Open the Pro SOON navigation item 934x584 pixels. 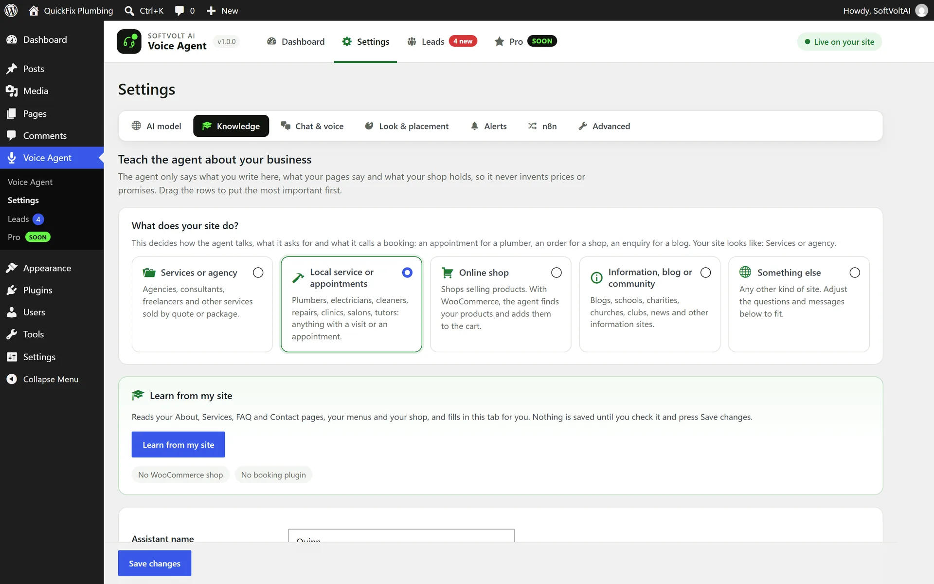525,41
